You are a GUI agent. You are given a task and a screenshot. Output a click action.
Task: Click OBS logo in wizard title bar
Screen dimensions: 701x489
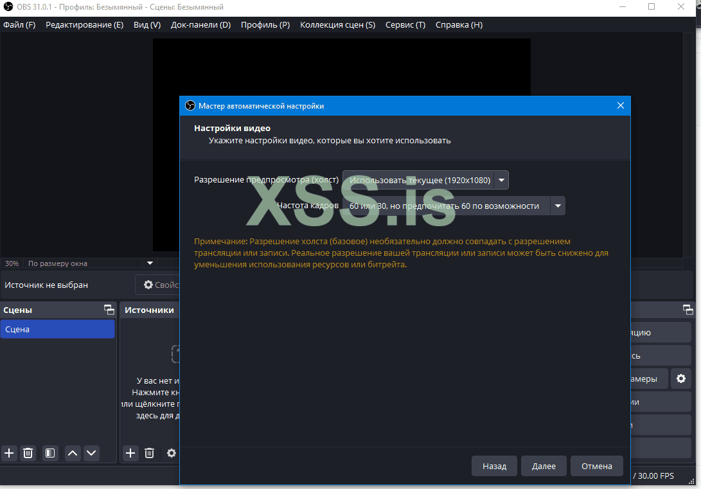click(x=190, y=105)
